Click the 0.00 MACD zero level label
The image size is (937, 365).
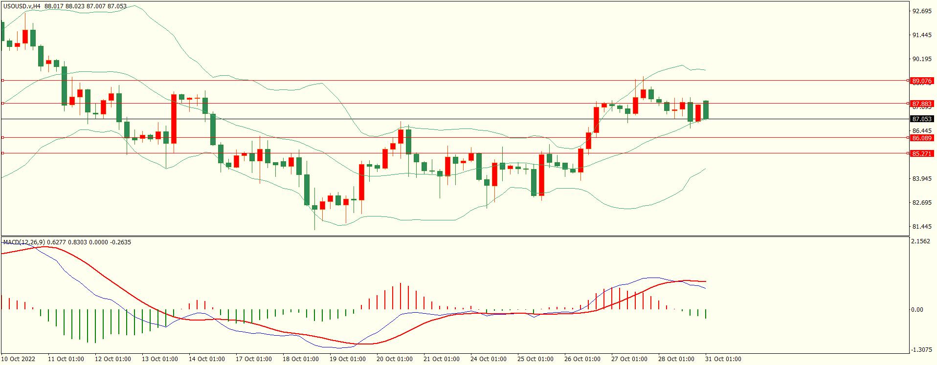(x=917, y=309)
